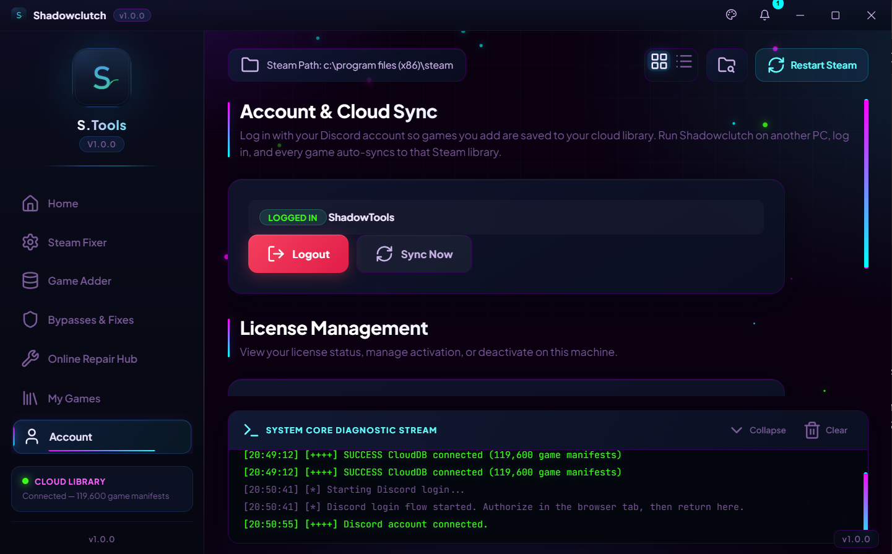The width and height of the screenshot is (892, 554).
Task: Click the SYSTEM CORE DIAGNOSTIC STREAM title
Action: coord(351,430)
